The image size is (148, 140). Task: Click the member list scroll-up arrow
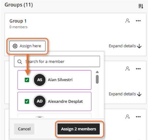[x=97, y=72]
